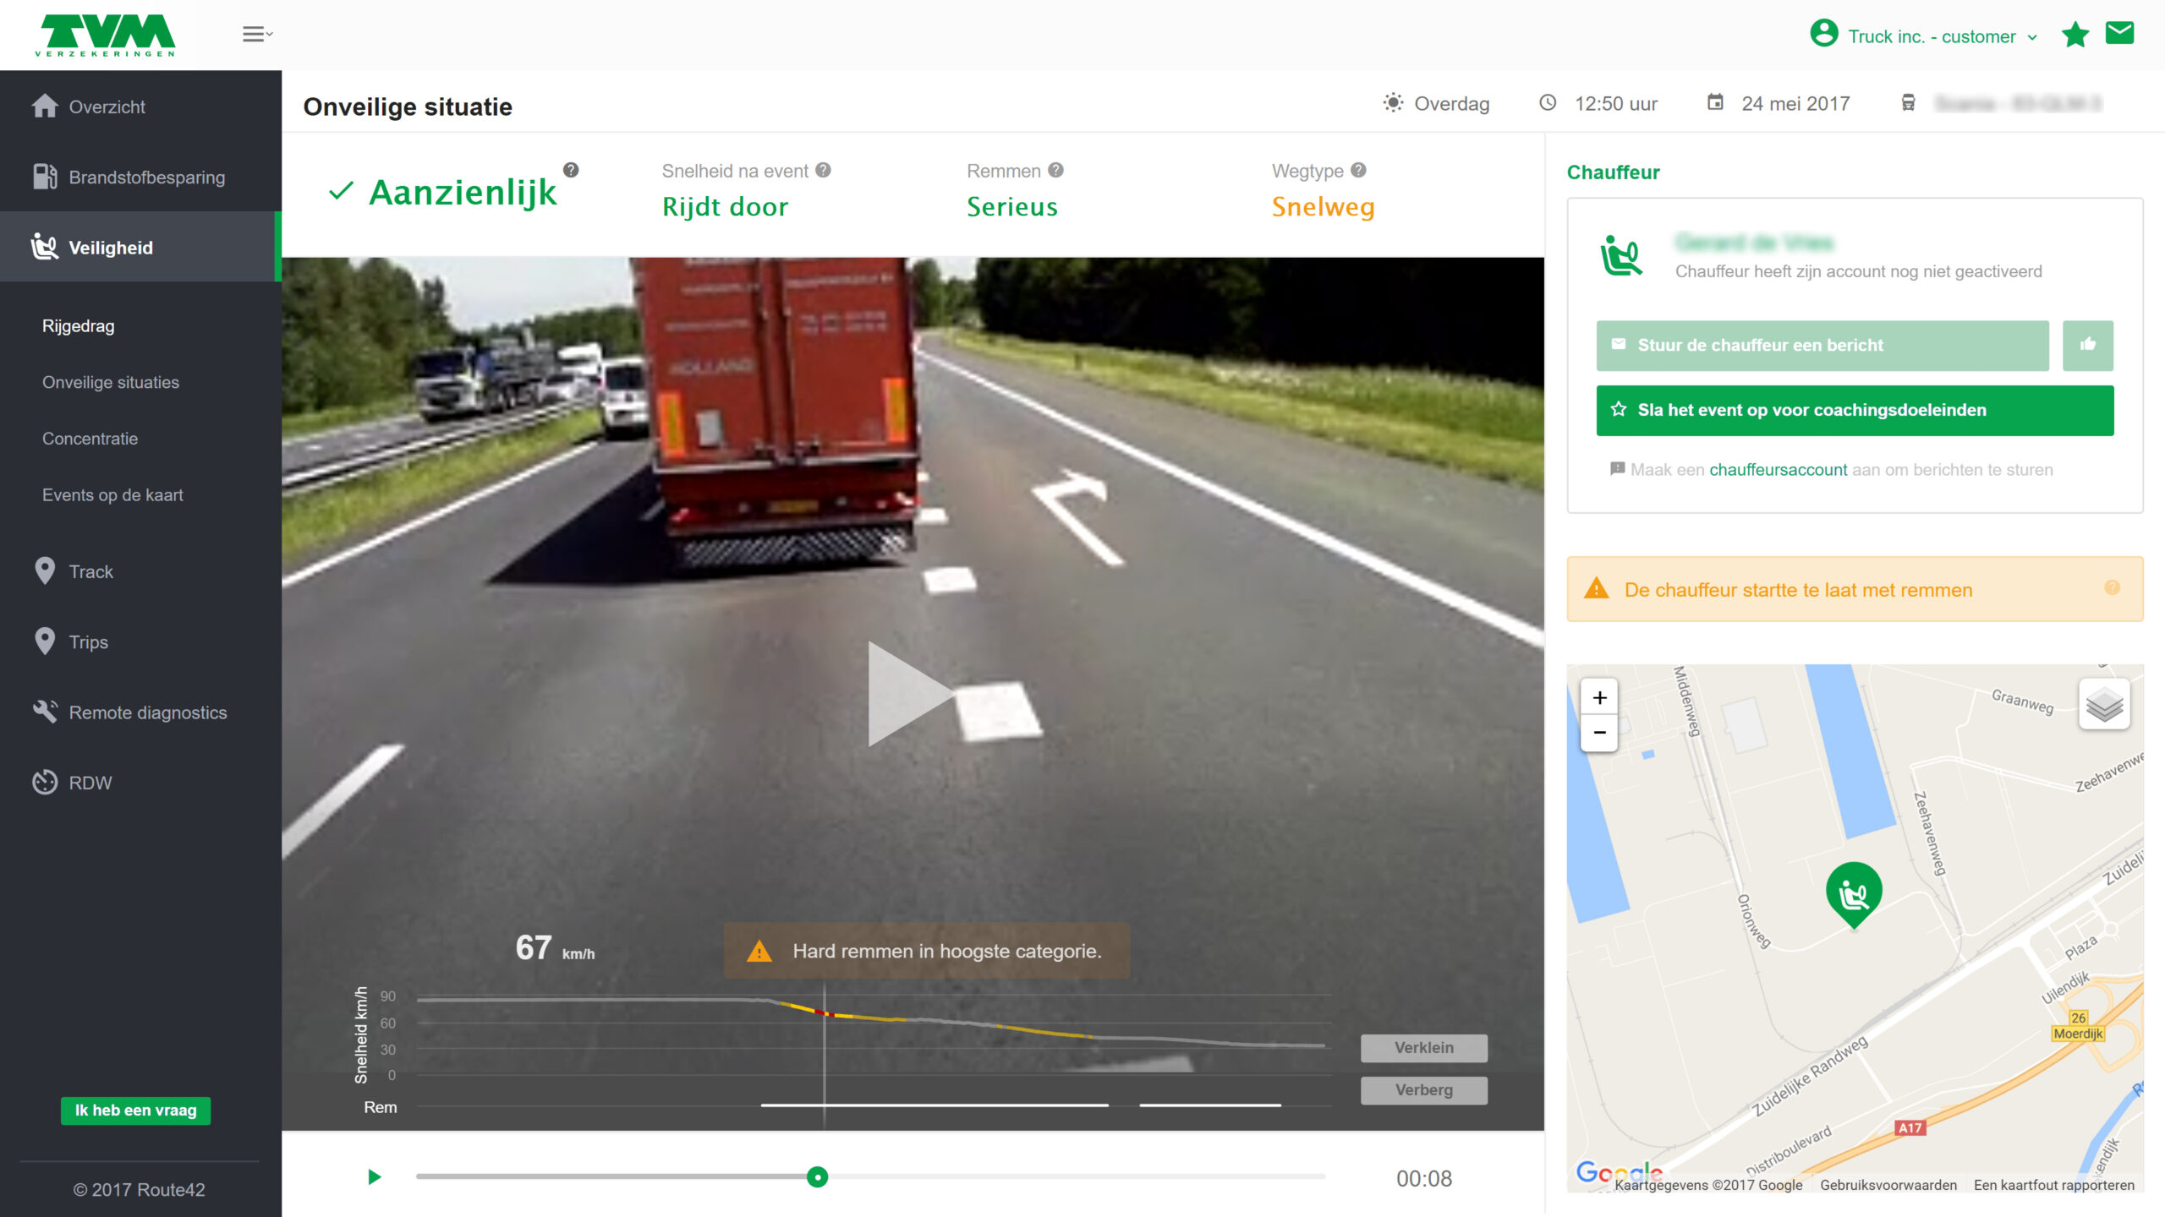Save event for coaching purposes button
Image resolution: width=2165 pixels, height=1217 pixels.
click(x=1854, y=410)
